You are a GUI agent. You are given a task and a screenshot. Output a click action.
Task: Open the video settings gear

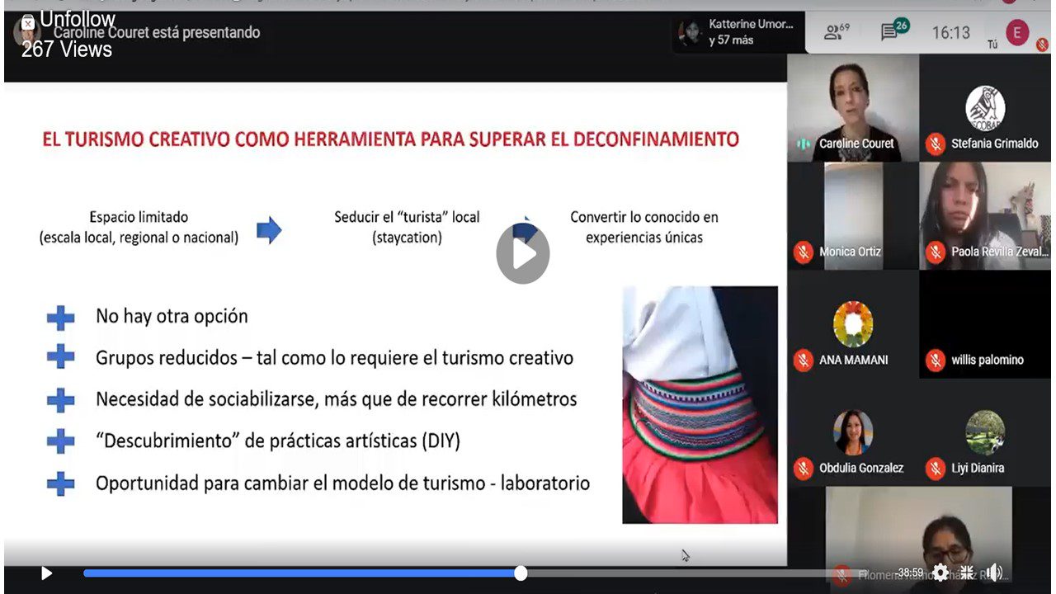tap(940, 573)
